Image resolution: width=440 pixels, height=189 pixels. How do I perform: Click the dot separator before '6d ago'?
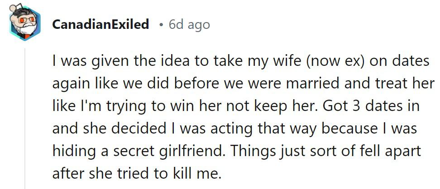click(x=161, y=25)
